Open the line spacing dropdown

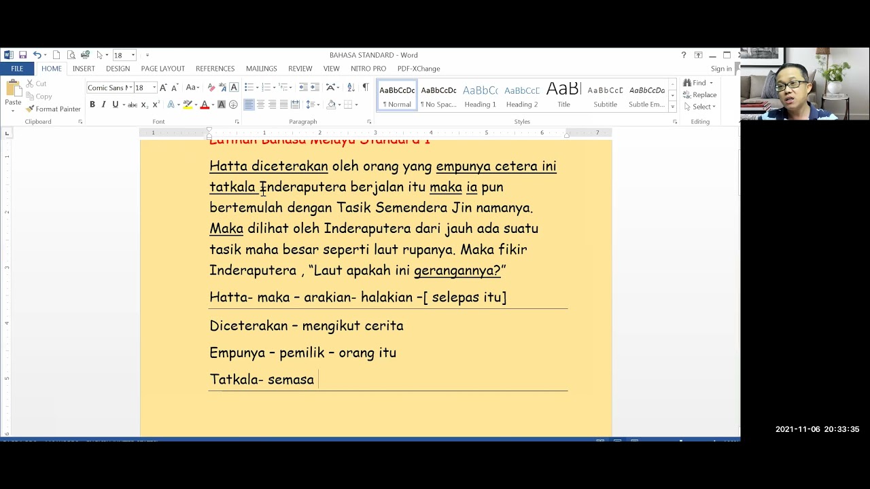(x=312, y=105)
